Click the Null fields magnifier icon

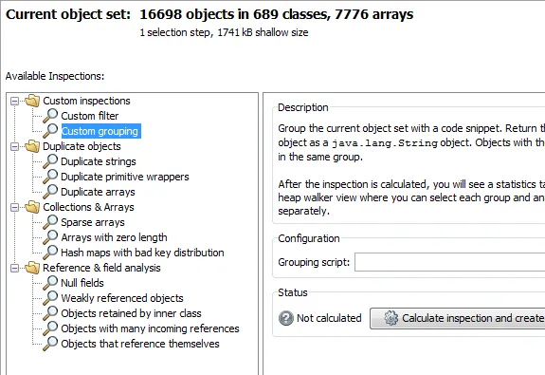click(x=50, y=283)
